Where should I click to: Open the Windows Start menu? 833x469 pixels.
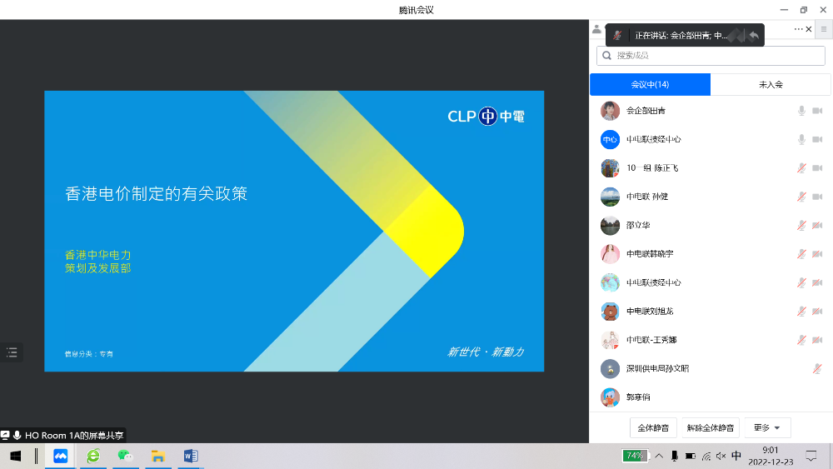(16, 457)
